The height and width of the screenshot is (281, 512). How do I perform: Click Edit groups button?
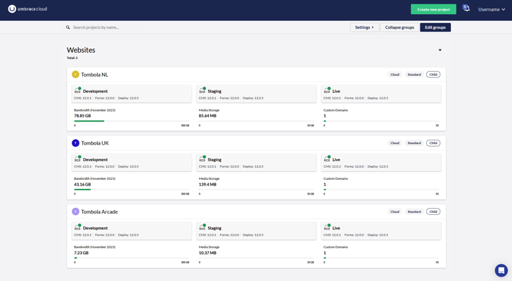point(435,27)
